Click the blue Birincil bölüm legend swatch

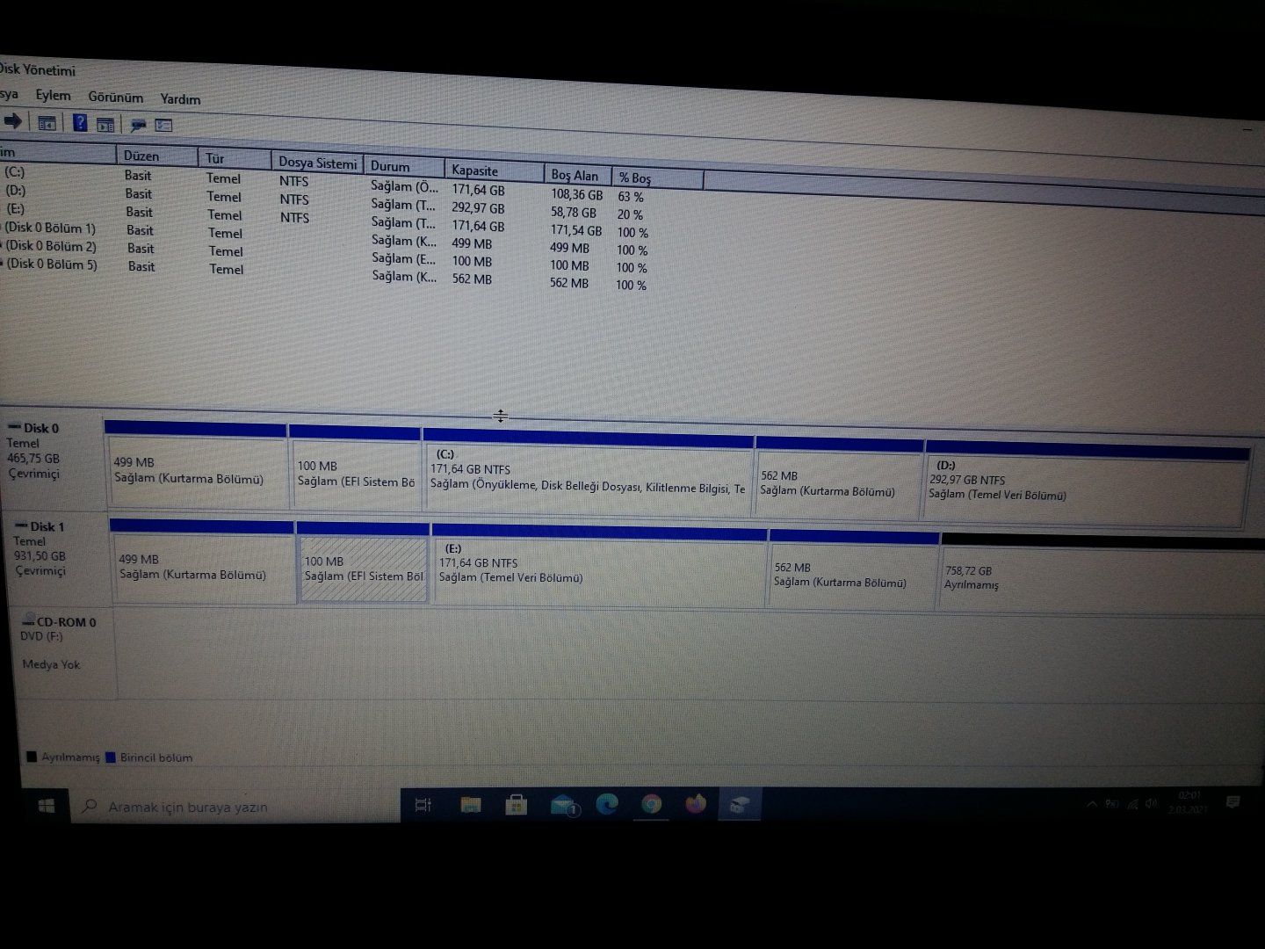coord(111,757)
